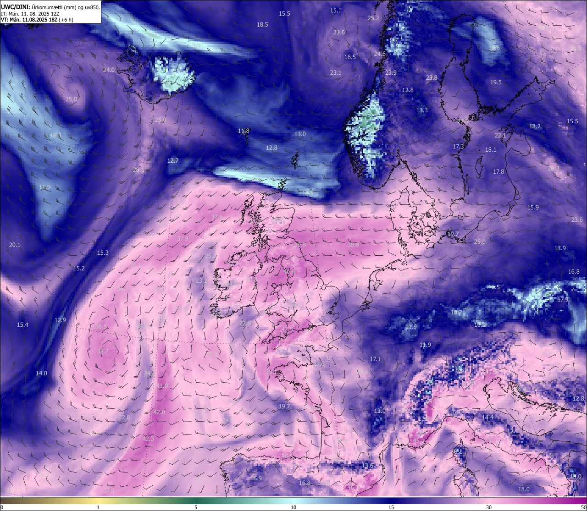
Task: Click the 13.3 value over central Sweden
Action: point(422,110)
